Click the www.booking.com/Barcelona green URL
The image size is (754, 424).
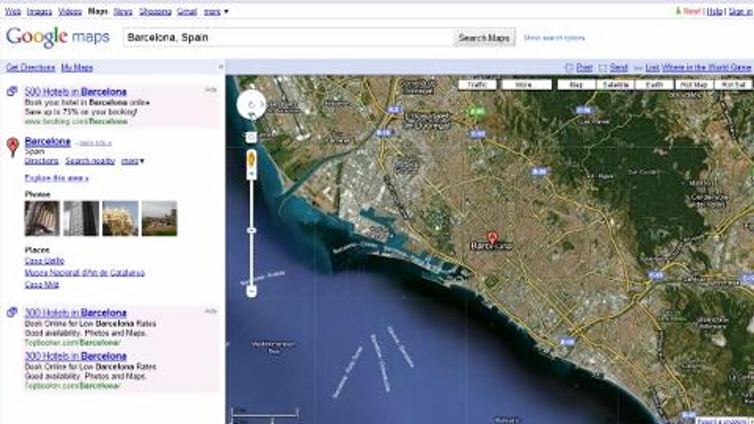point(76,122)
